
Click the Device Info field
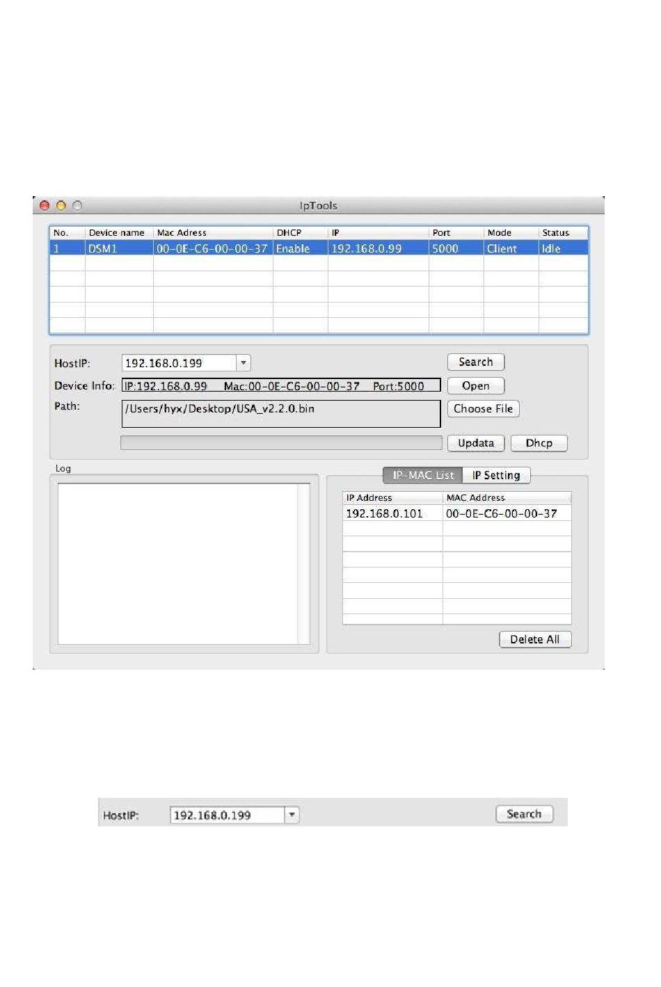[280, 386]
